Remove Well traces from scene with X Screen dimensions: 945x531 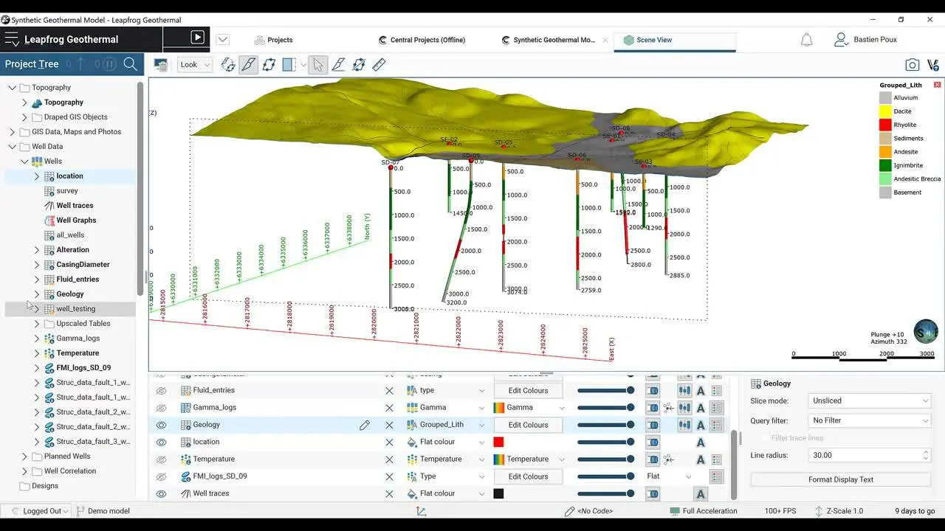pos(389,493)
